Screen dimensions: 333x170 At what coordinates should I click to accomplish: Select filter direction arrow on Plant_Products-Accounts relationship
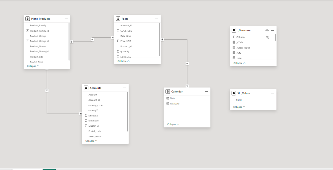[47, 90]
